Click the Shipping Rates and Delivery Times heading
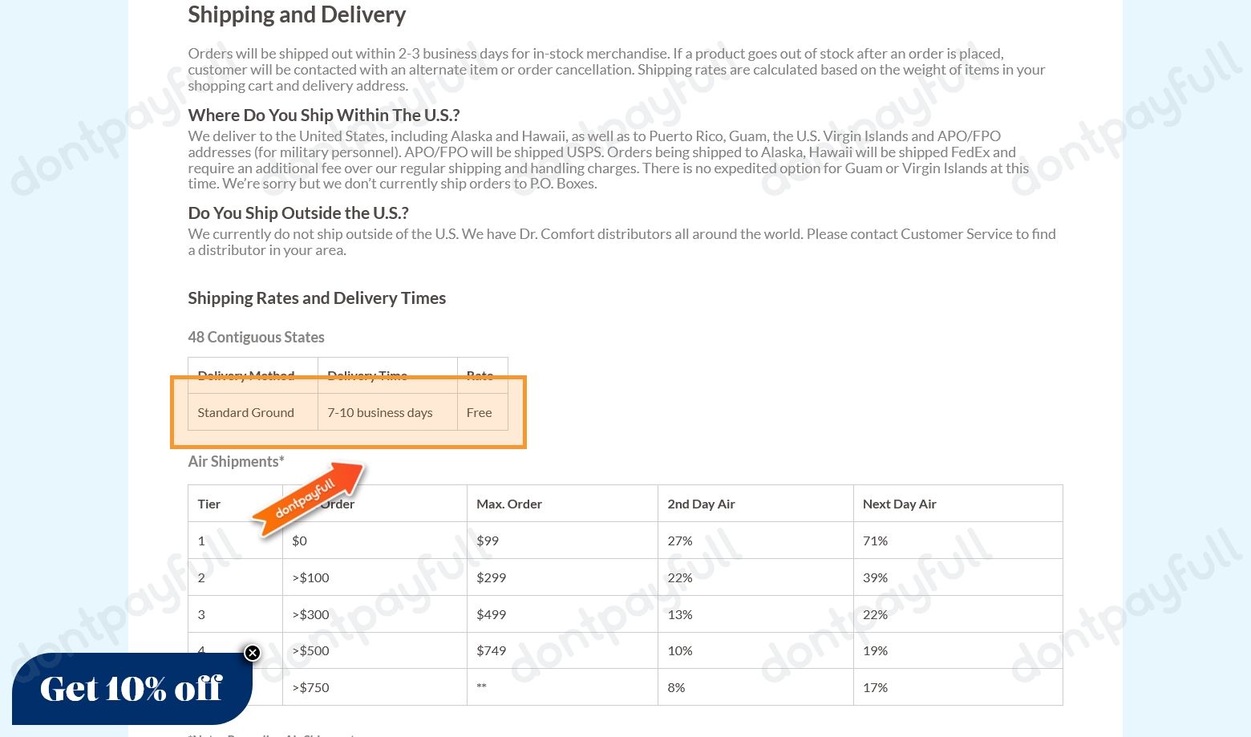The height and width of the screenshot is (737, 1251). [x=317, y=298]
